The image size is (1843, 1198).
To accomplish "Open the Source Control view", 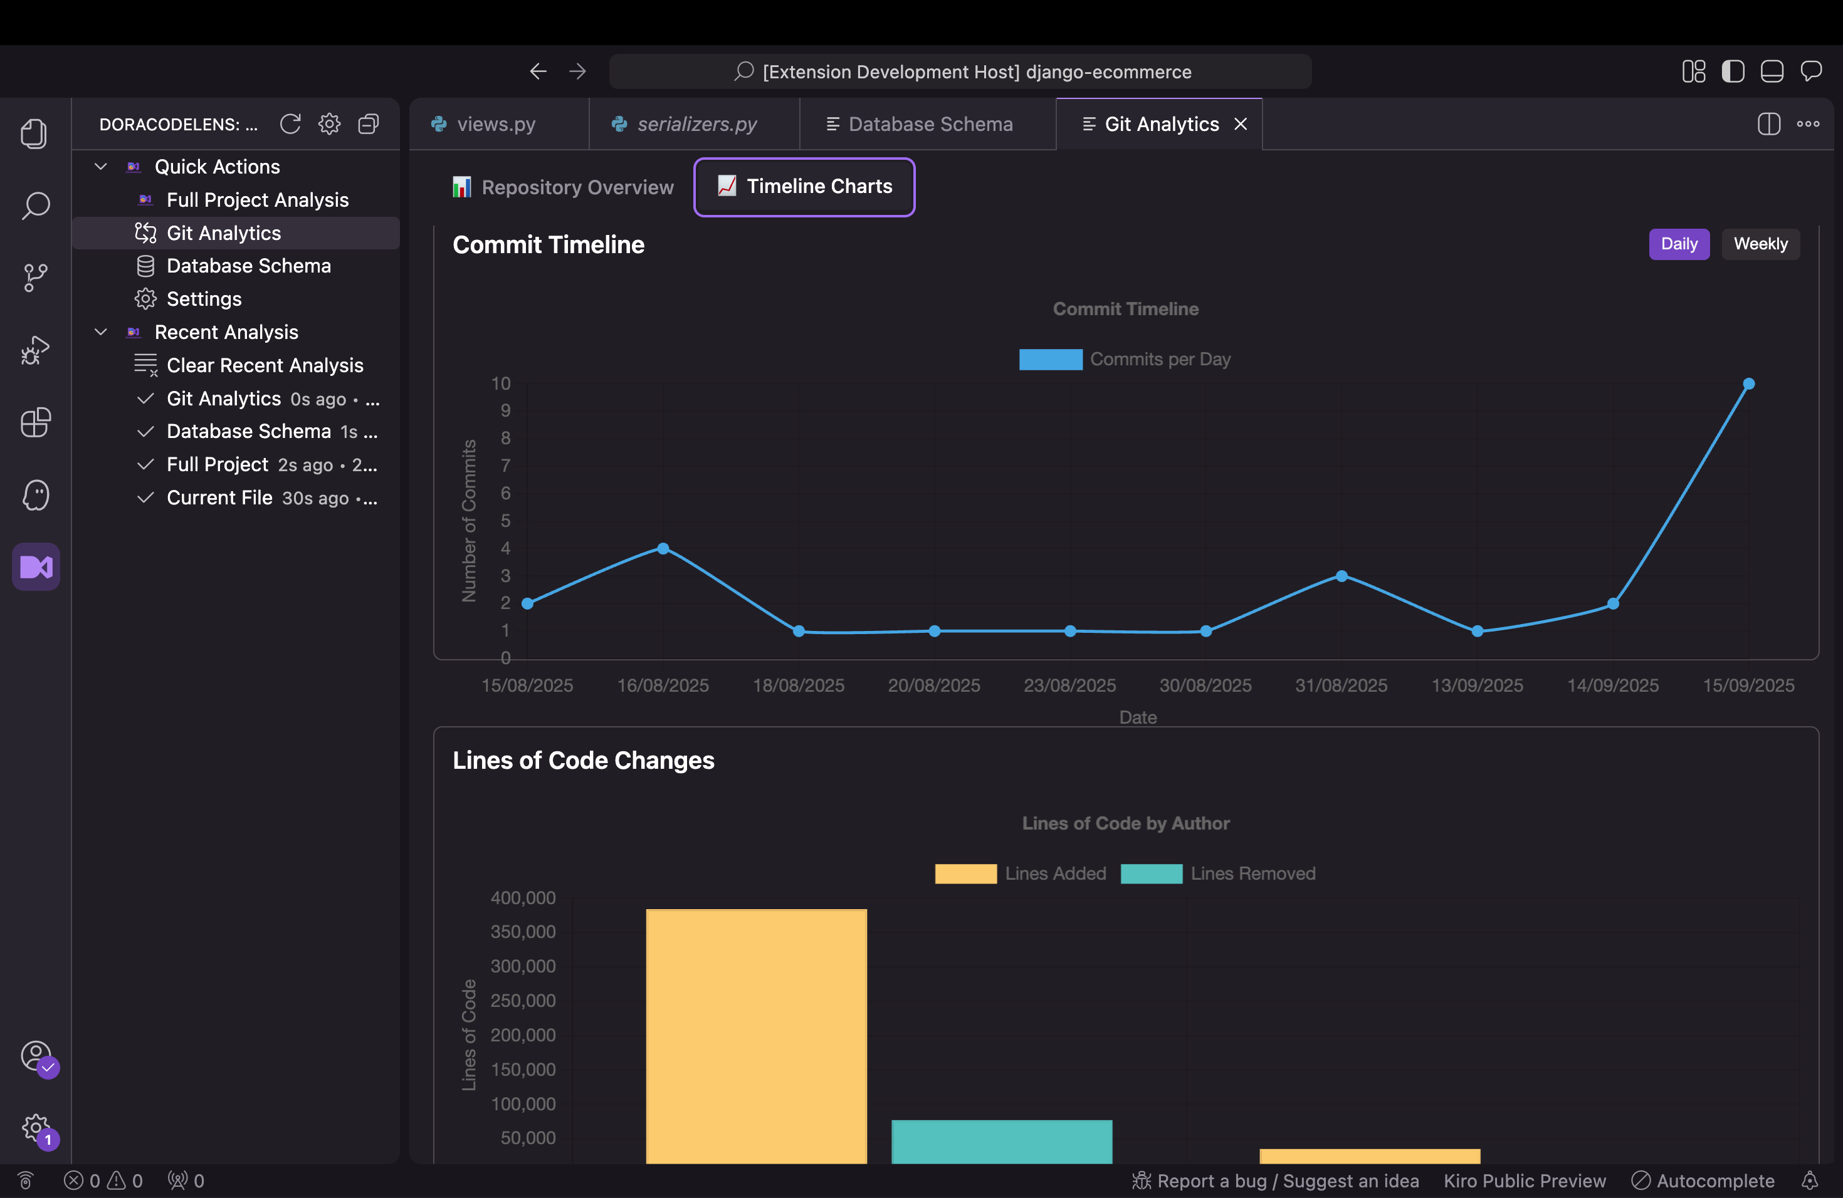I will click(x=36, y=277).
